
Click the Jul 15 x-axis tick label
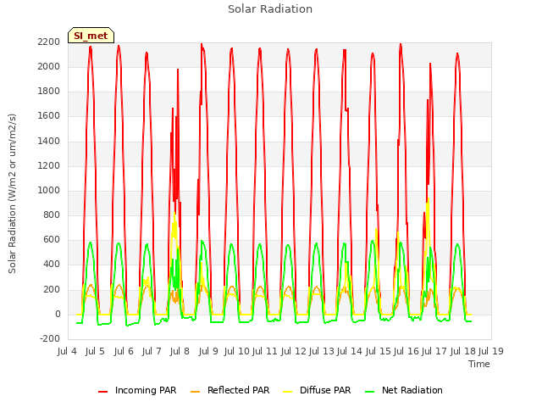click(x=379, y=352)
